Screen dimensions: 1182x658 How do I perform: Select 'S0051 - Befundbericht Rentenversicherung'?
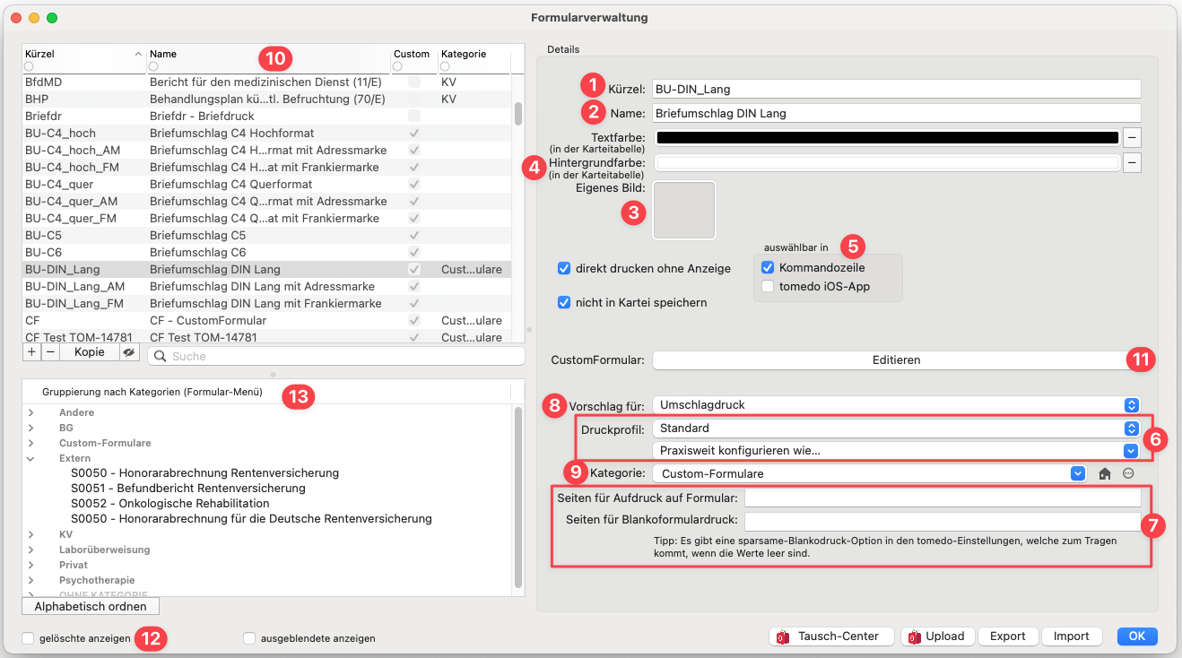[x=187, y=488]
